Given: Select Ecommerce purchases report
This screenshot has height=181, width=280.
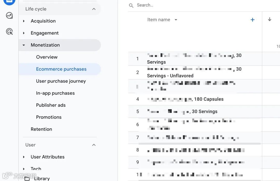Looking at the screenshot, I should click(x=61, y=69).
